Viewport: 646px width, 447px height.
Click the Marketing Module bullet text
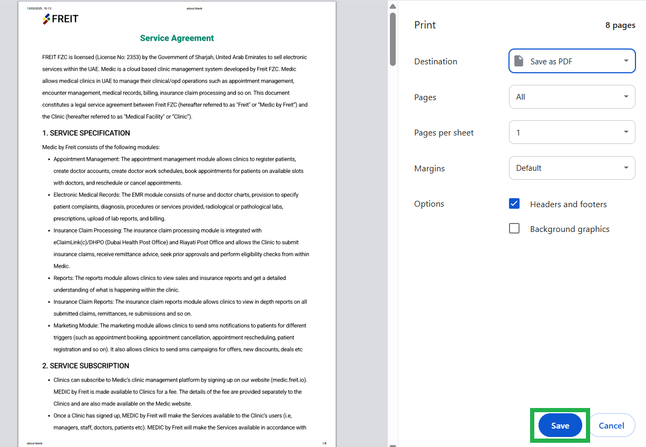tap(180, 337)
